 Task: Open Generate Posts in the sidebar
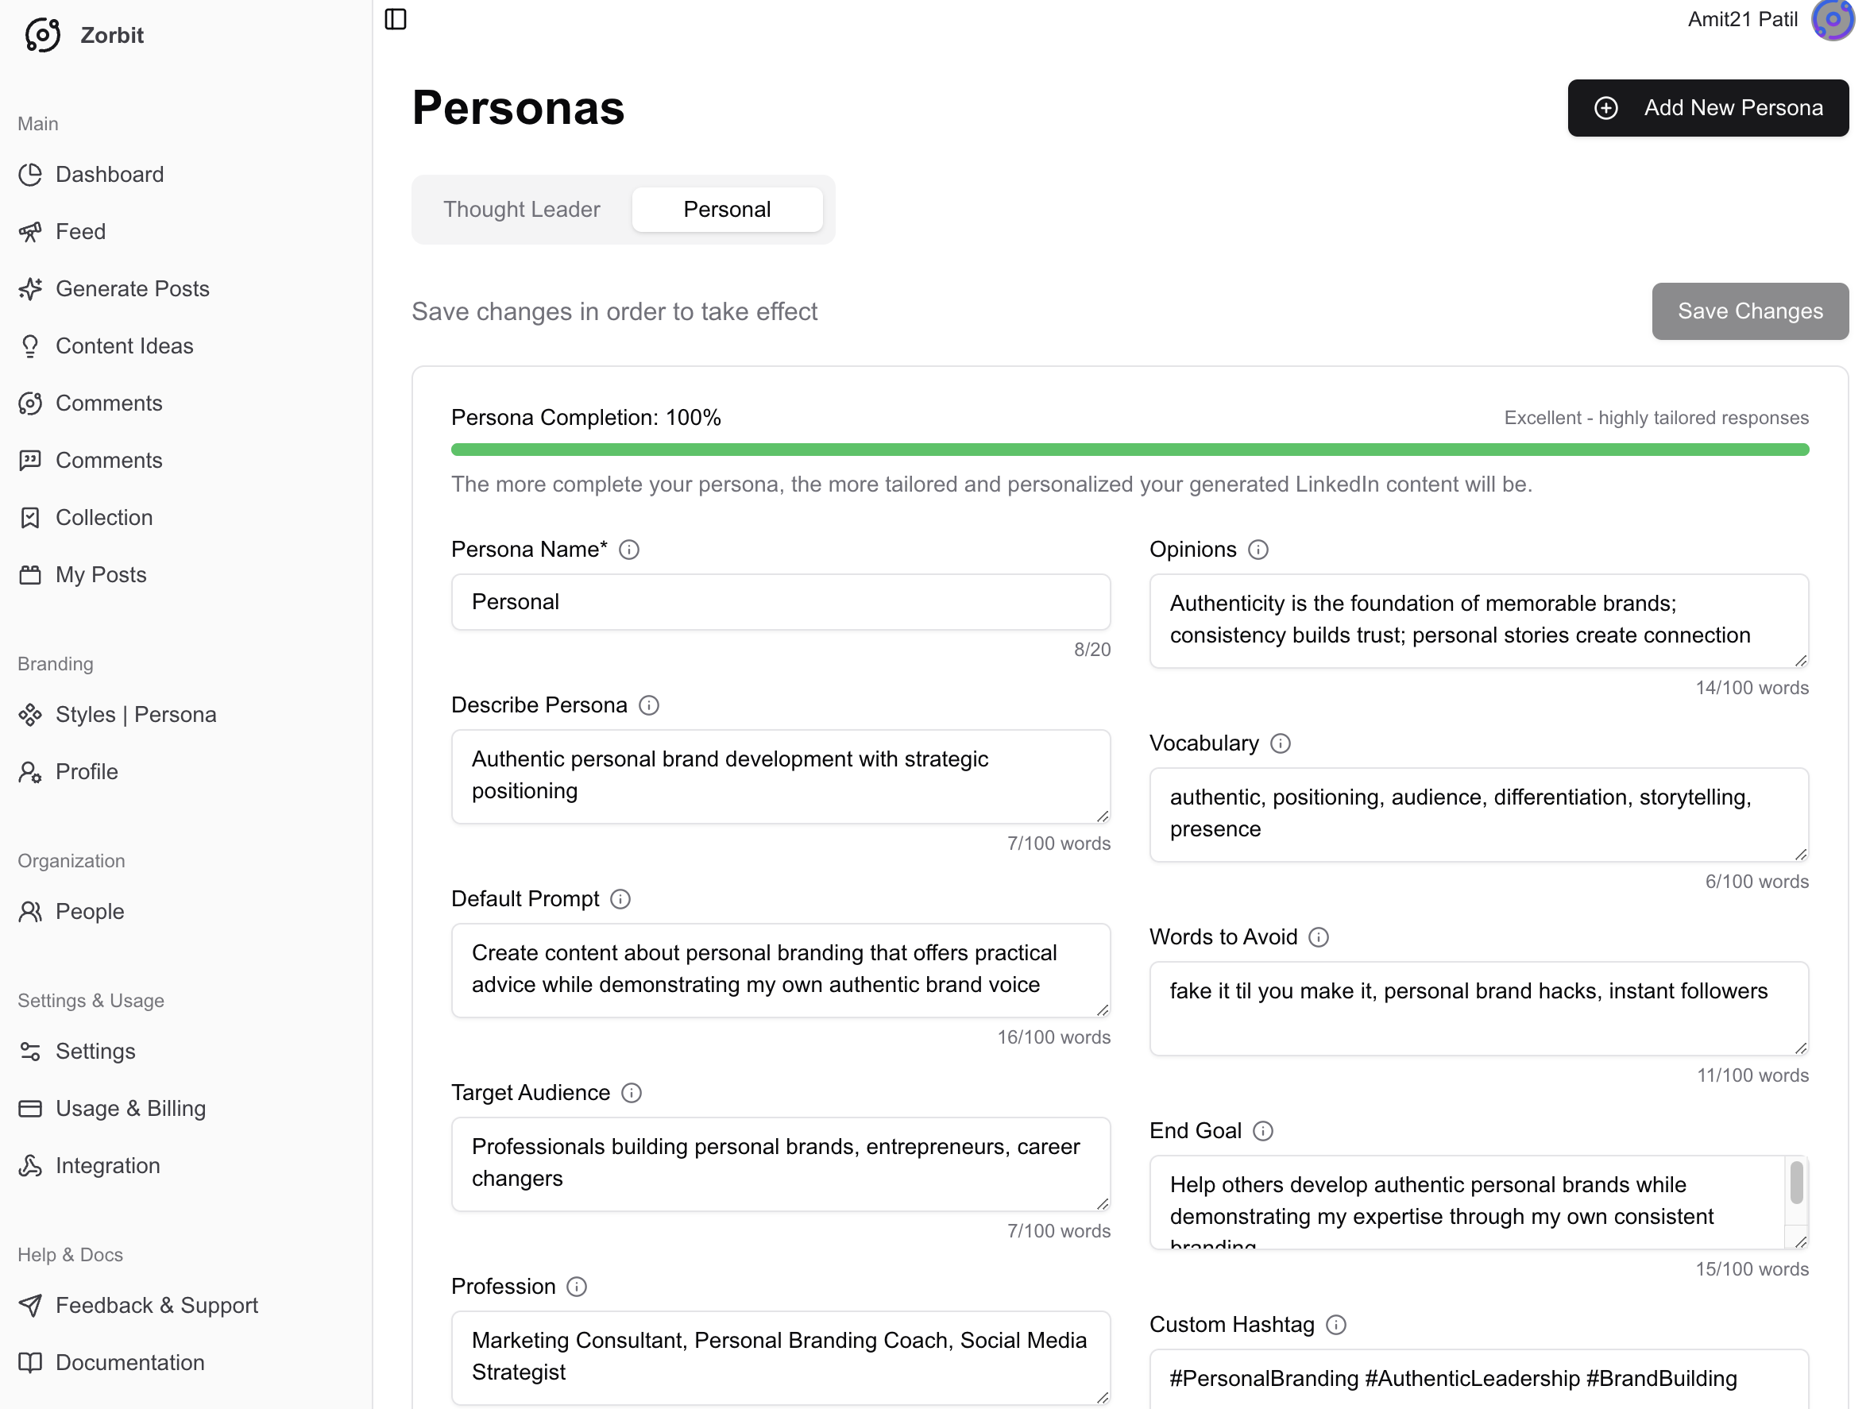133,288
